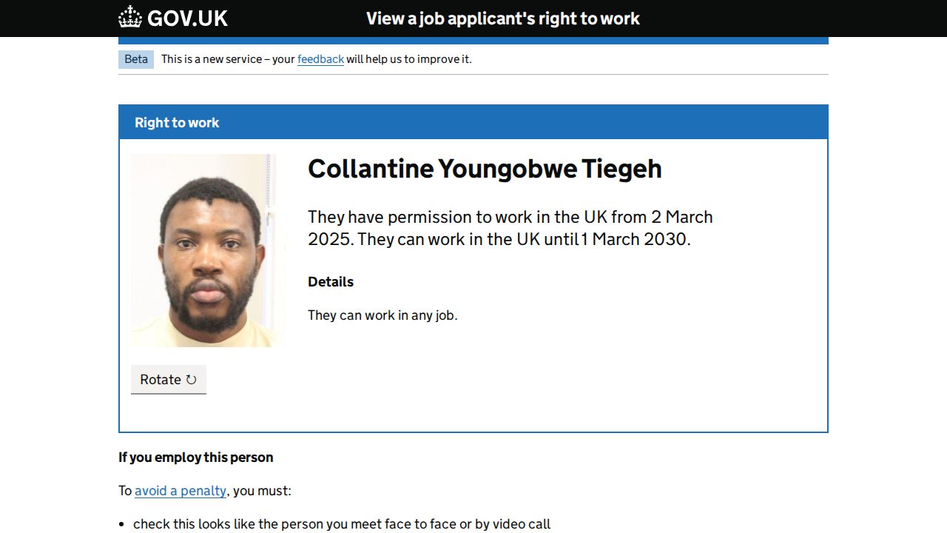Click "If you employ this person" heading
This screenshot has height=533, width=947.
coord(196,457)
